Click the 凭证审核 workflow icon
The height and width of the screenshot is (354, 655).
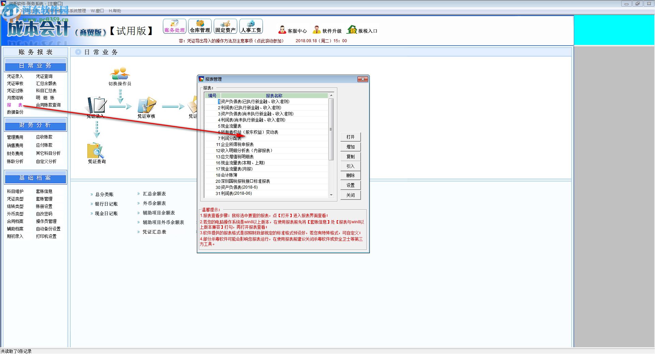[x=146, y=105]
